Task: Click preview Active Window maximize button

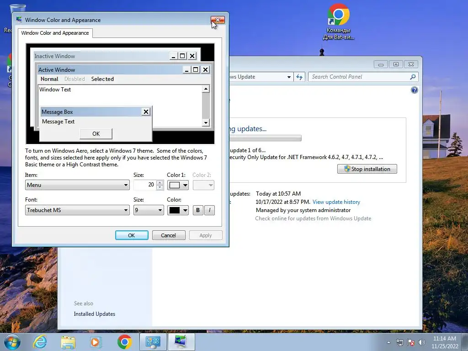Action: 196,69
